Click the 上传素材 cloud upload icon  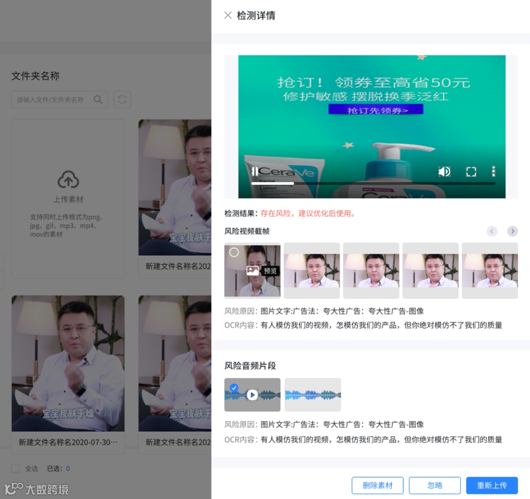[x=68, y=180]
